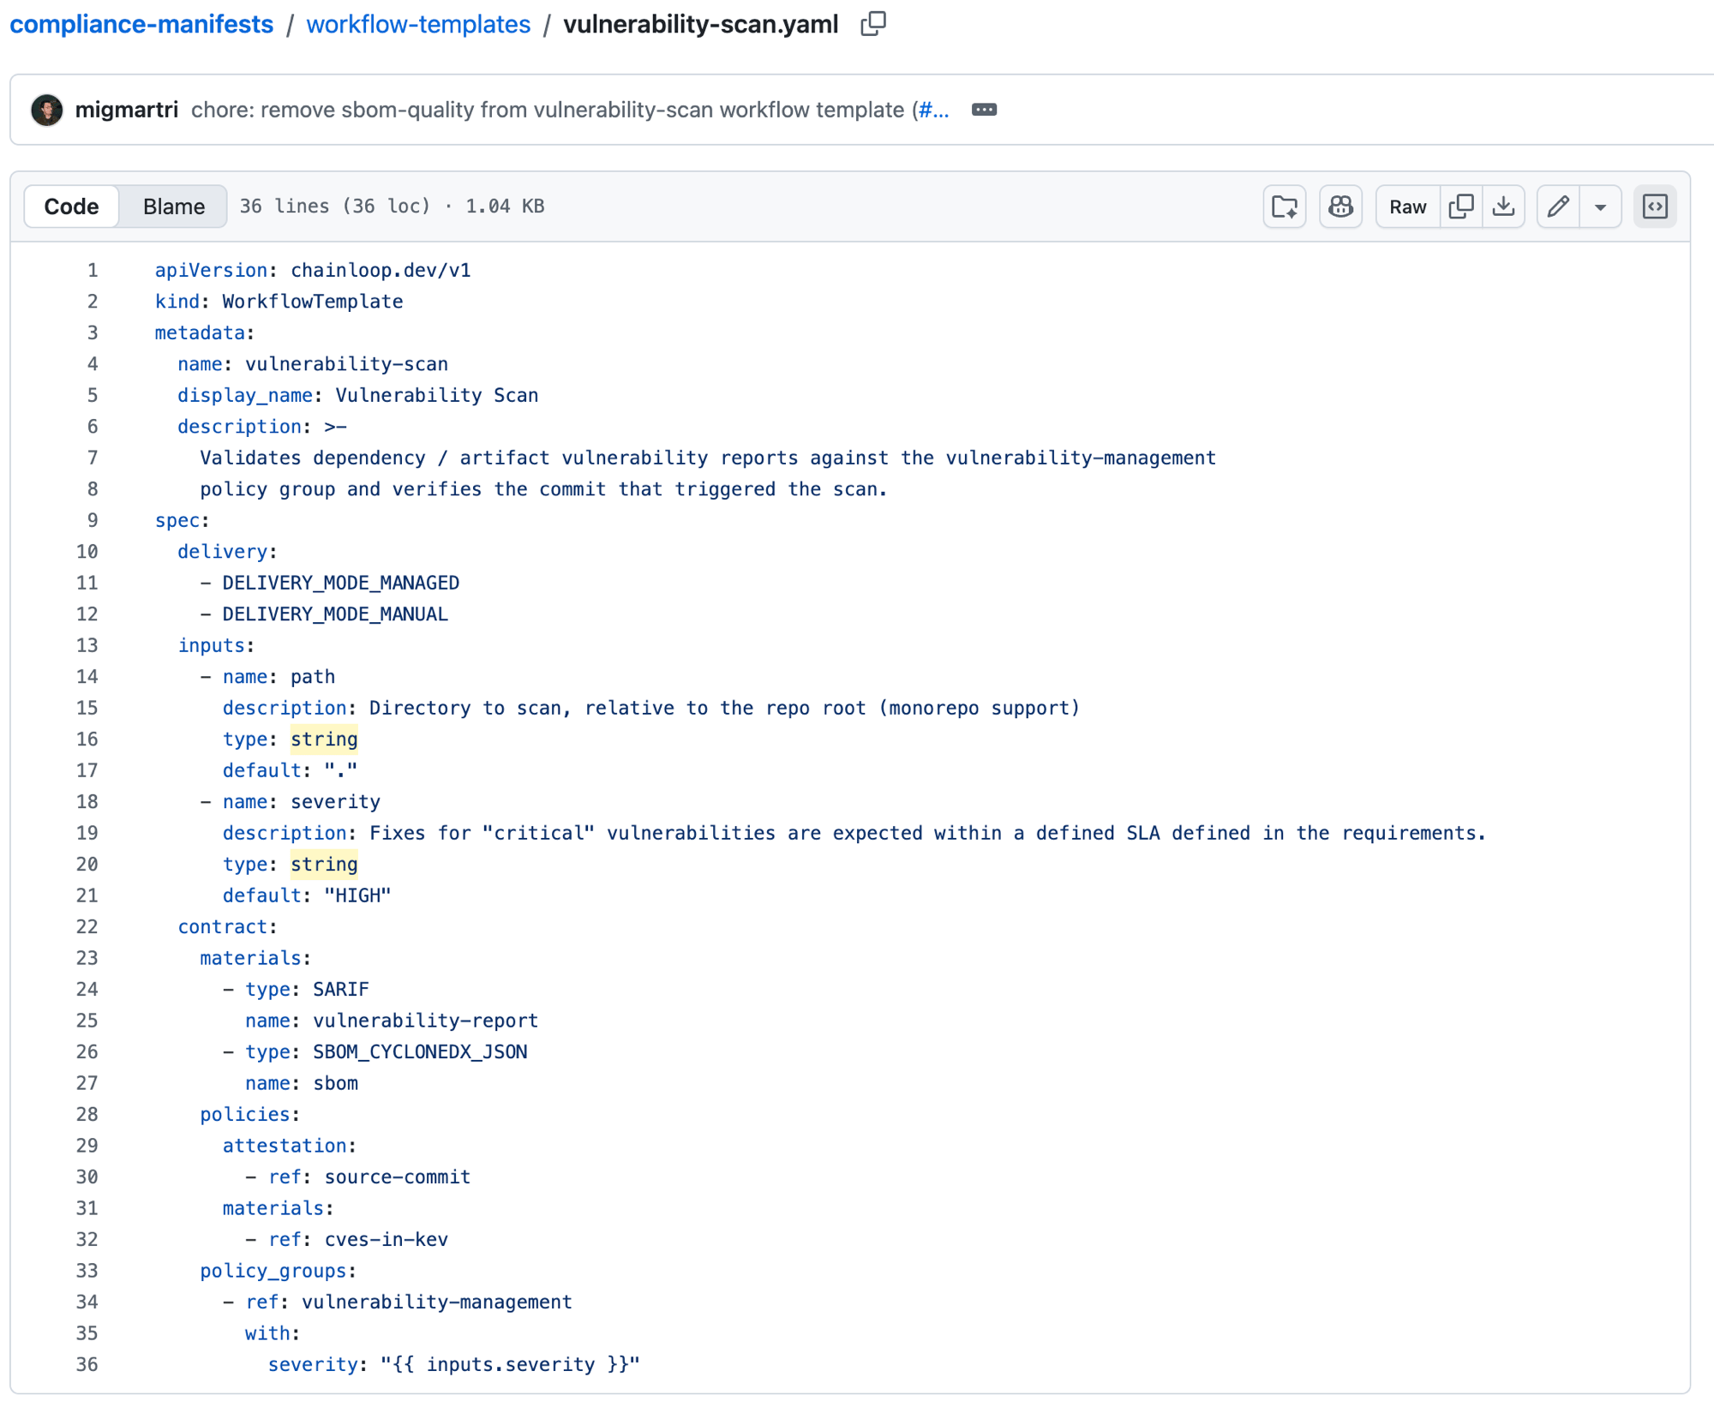Click source-commit ref value
This screenshot has height=1407, width=1714.
pos(398,1177)
